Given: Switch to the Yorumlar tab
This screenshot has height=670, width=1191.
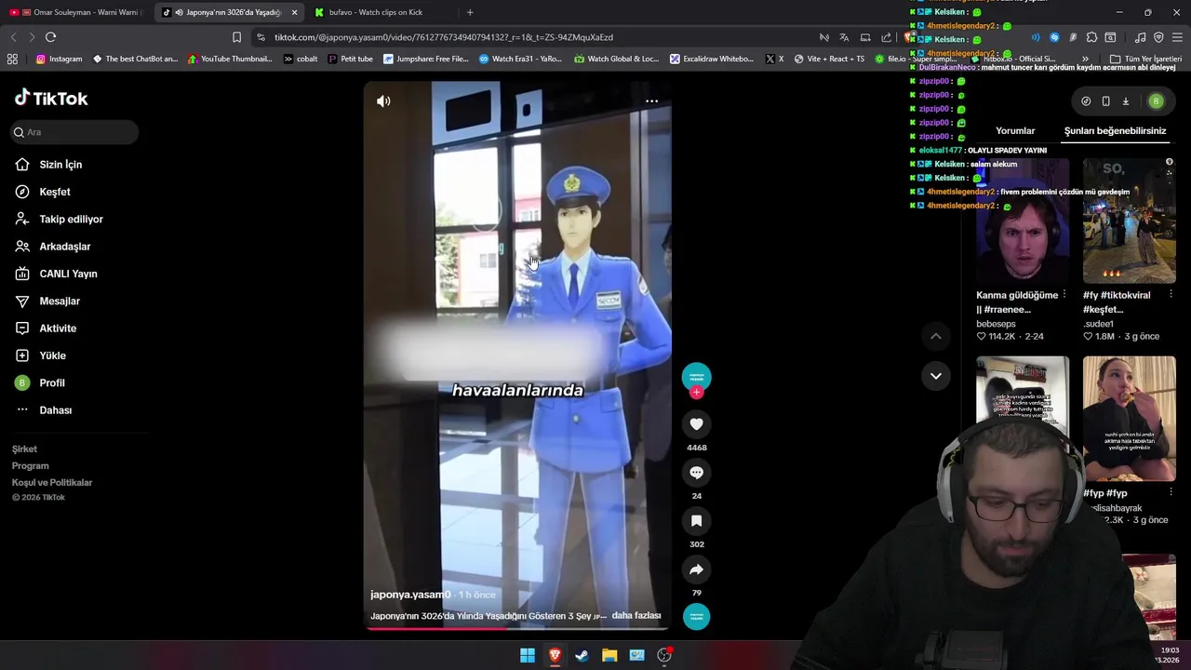Looking at the screenshot, I should coord(1015,131).
